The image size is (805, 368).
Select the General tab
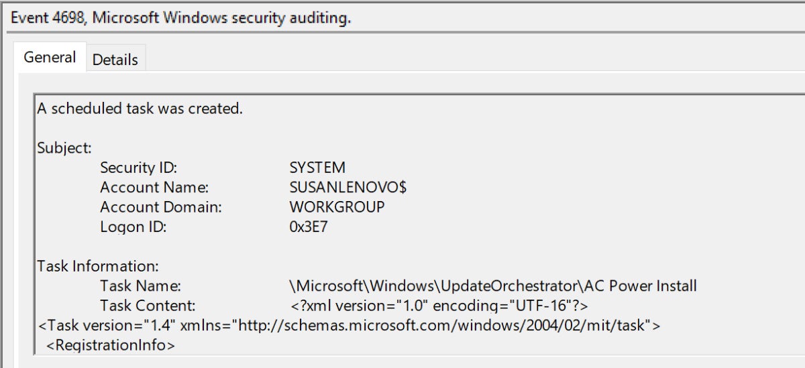point(50,58)
